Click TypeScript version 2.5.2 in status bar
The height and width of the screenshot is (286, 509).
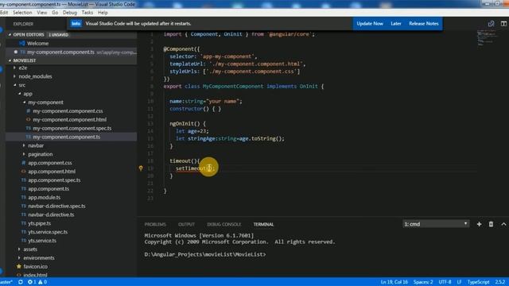pos(500,282)
